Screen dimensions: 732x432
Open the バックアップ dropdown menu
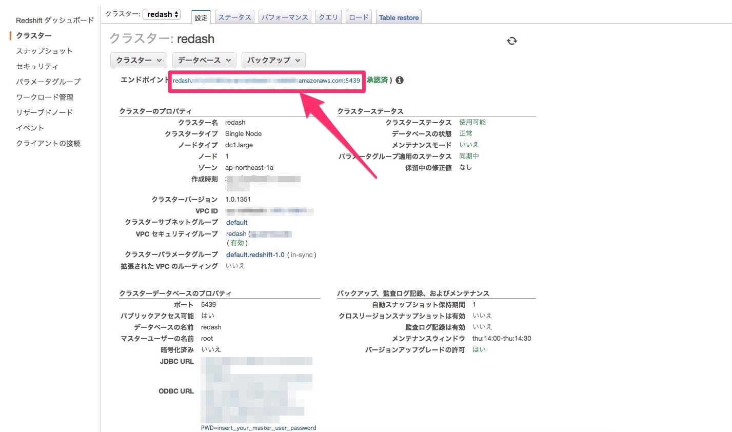point(273,60)
